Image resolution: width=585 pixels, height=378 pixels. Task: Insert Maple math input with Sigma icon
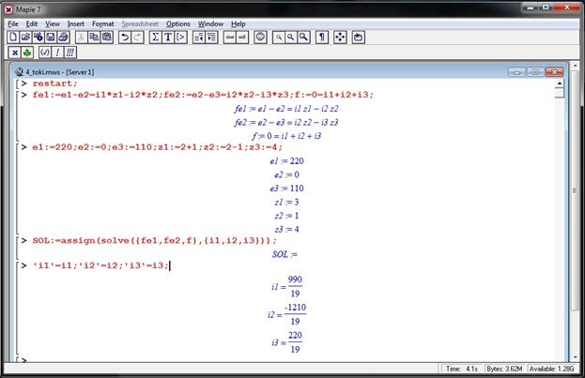pos(156,38)
